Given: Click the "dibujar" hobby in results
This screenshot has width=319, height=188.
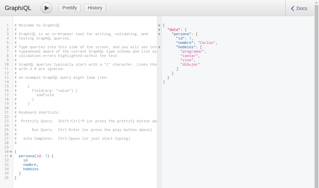Looking at the screenshot, I should pos(190,64).
